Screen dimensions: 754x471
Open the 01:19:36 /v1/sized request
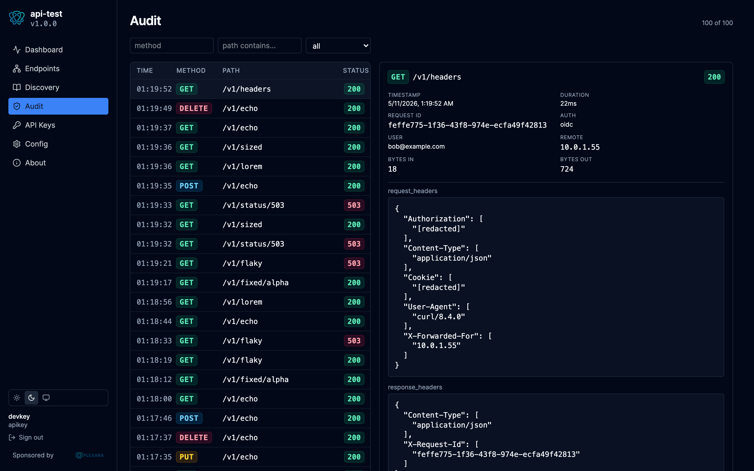pos(250,147)
